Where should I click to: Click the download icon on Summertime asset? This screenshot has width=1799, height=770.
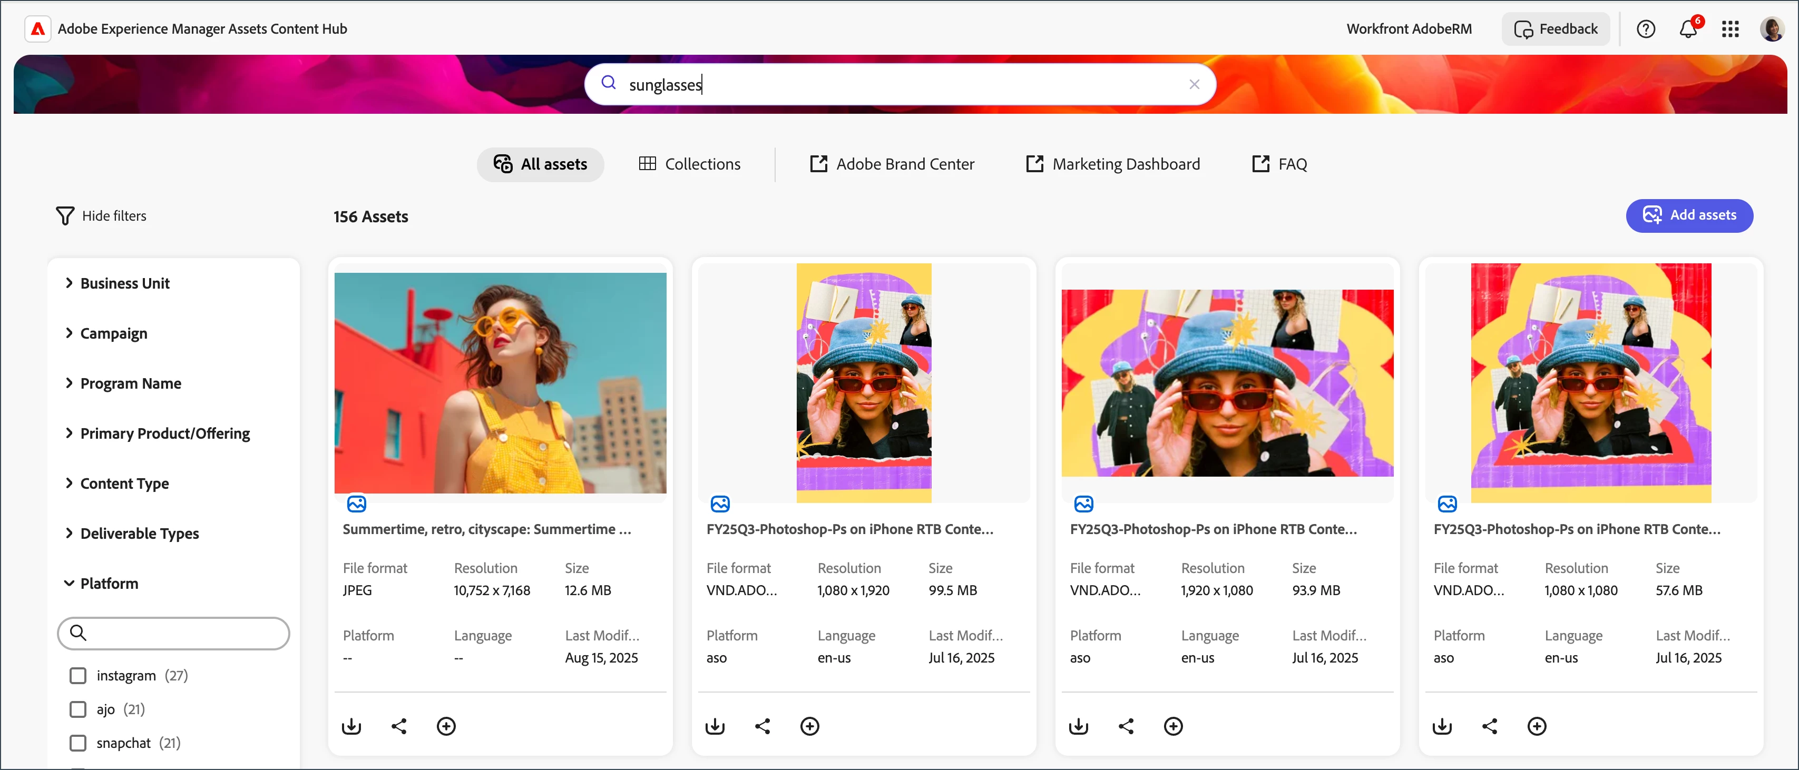[x=351, y=726]
